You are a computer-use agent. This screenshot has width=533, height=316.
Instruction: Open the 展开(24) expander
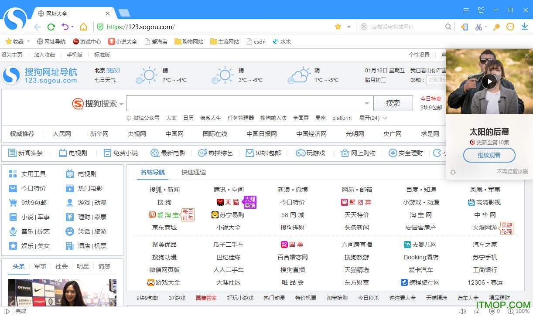[x=370, y=118]
